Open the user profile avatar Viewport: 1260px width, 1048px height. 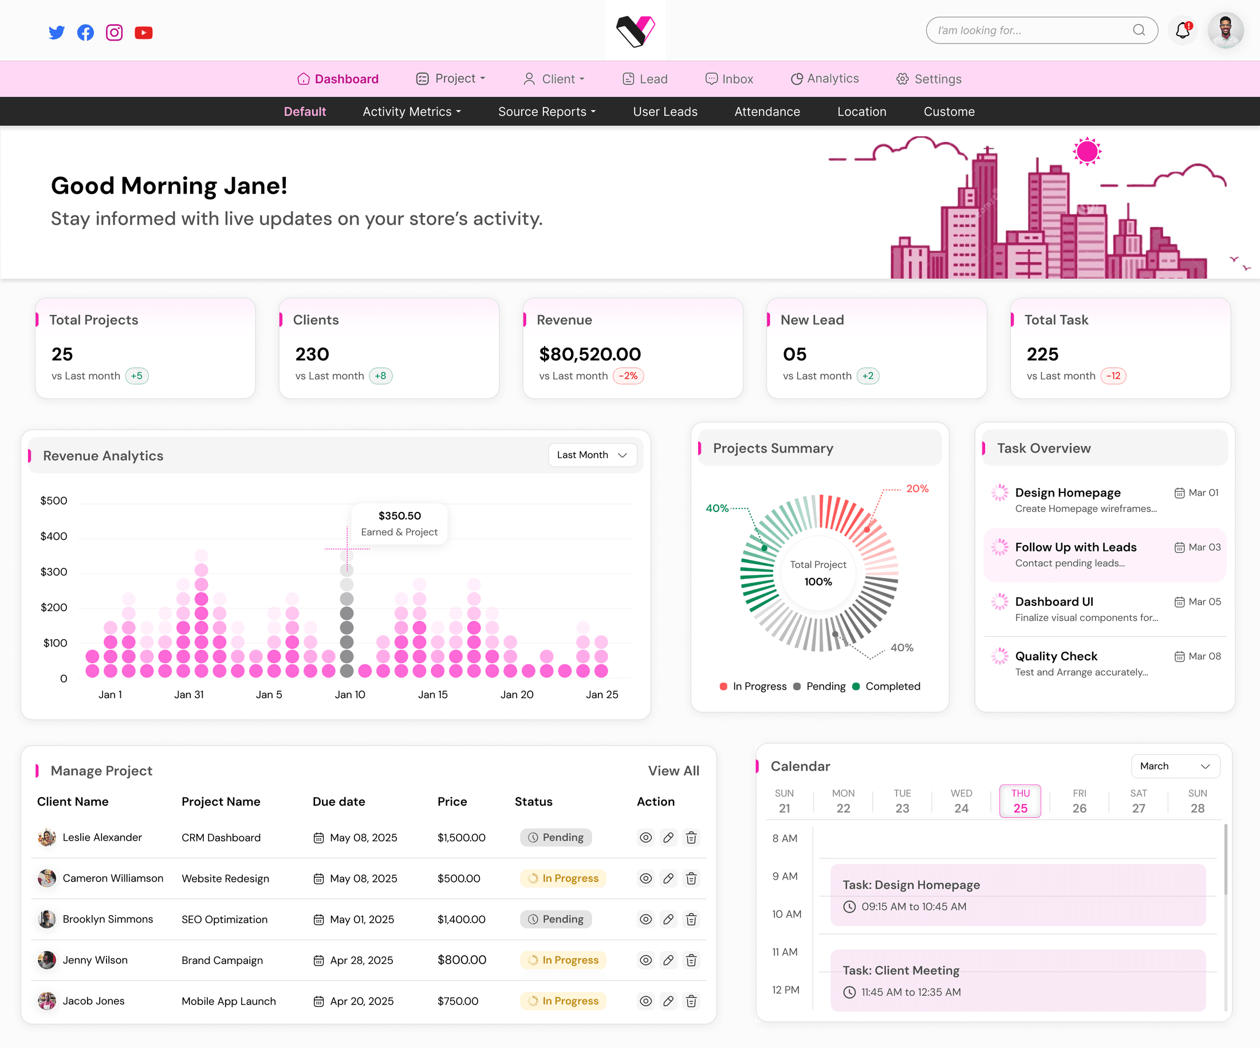(x=1226, y=30)
